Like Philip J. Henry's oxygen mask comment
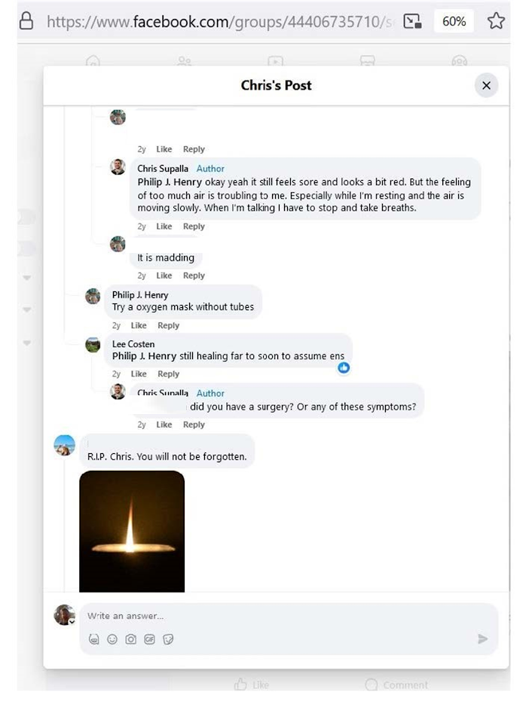Viewport: 532px width, 725px height. click(139, 325)
